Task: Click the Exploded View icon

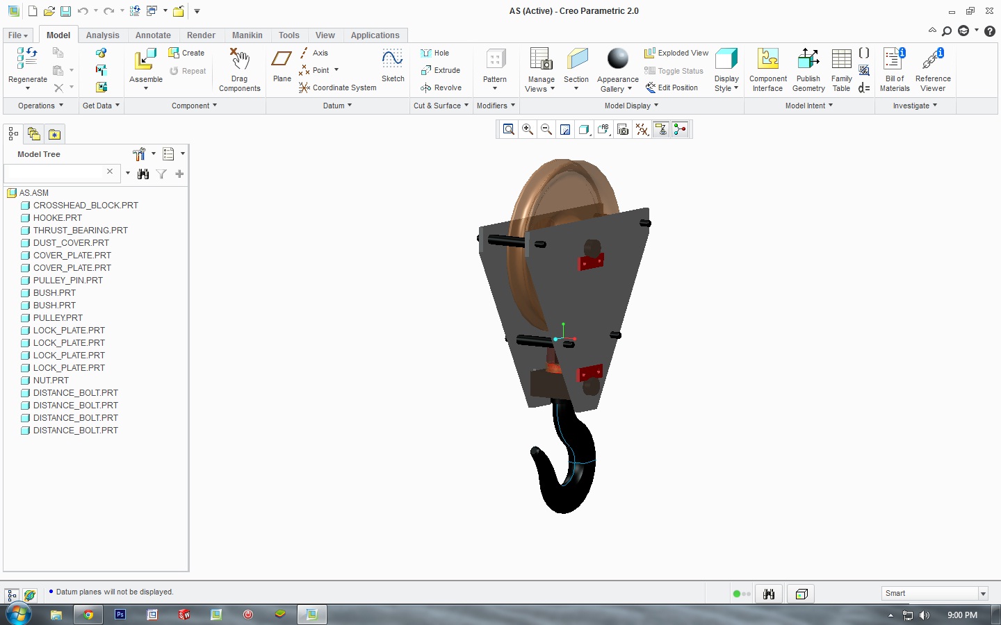Action: pos(650,53)
